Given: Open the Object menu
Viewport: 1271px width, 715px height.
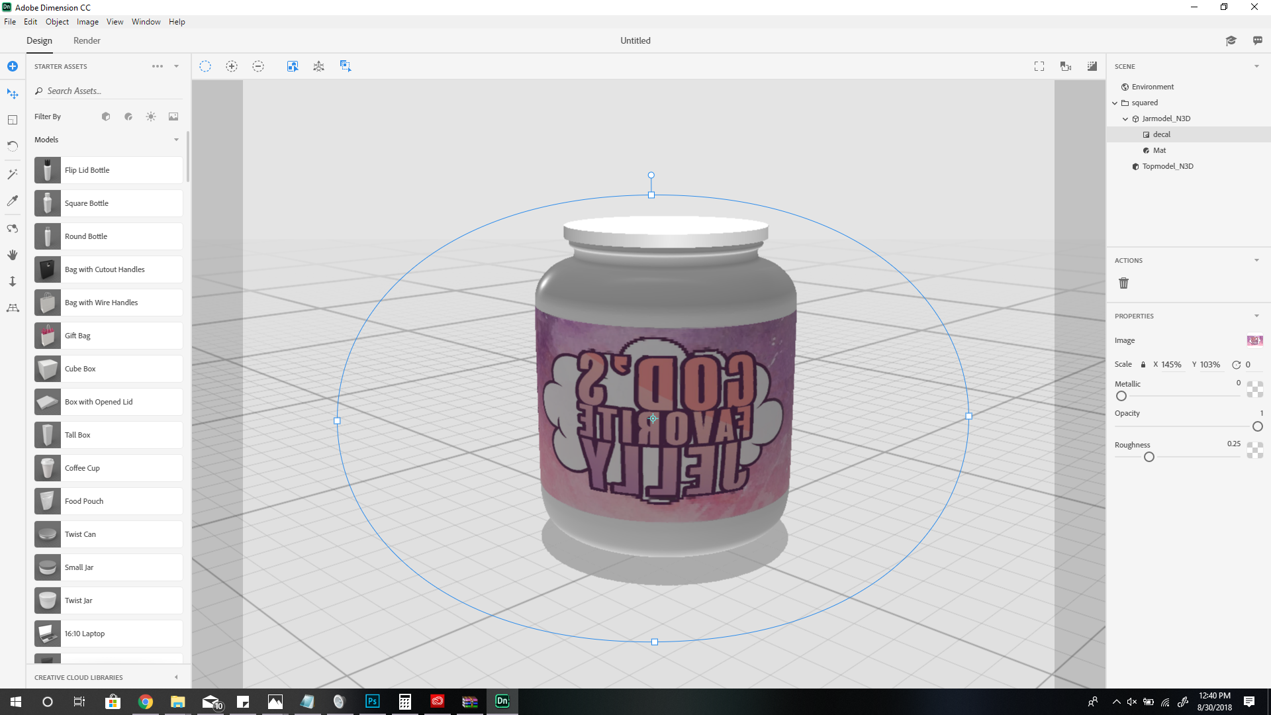Looking at the screenshot, I should [x=57, y=22].
